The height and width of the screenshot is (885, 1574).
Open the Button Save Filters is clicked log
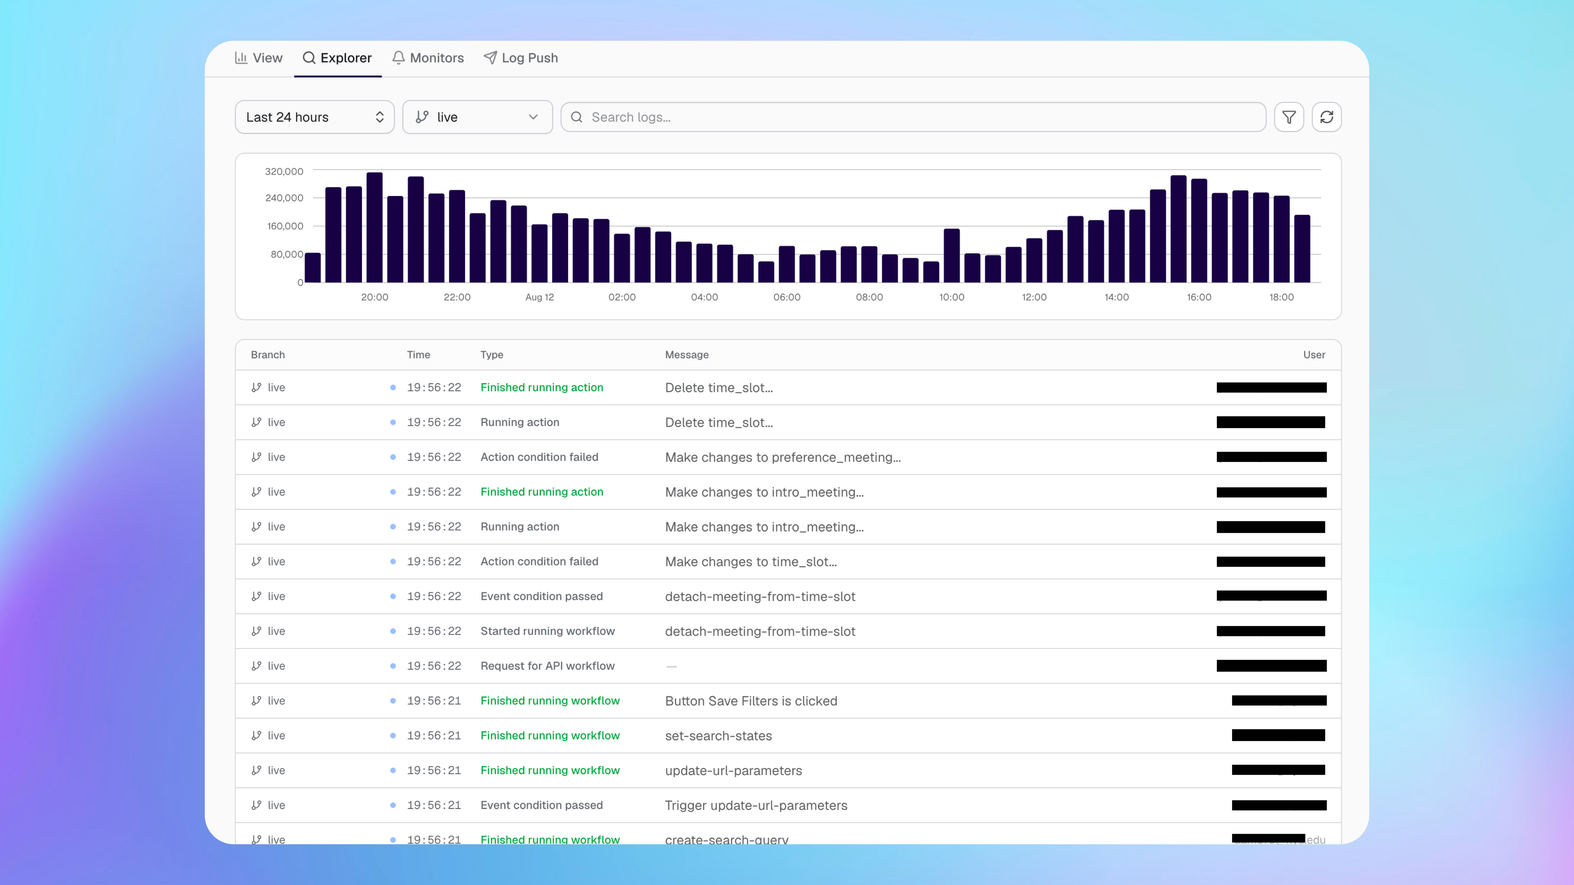click(x=788, y=701)
